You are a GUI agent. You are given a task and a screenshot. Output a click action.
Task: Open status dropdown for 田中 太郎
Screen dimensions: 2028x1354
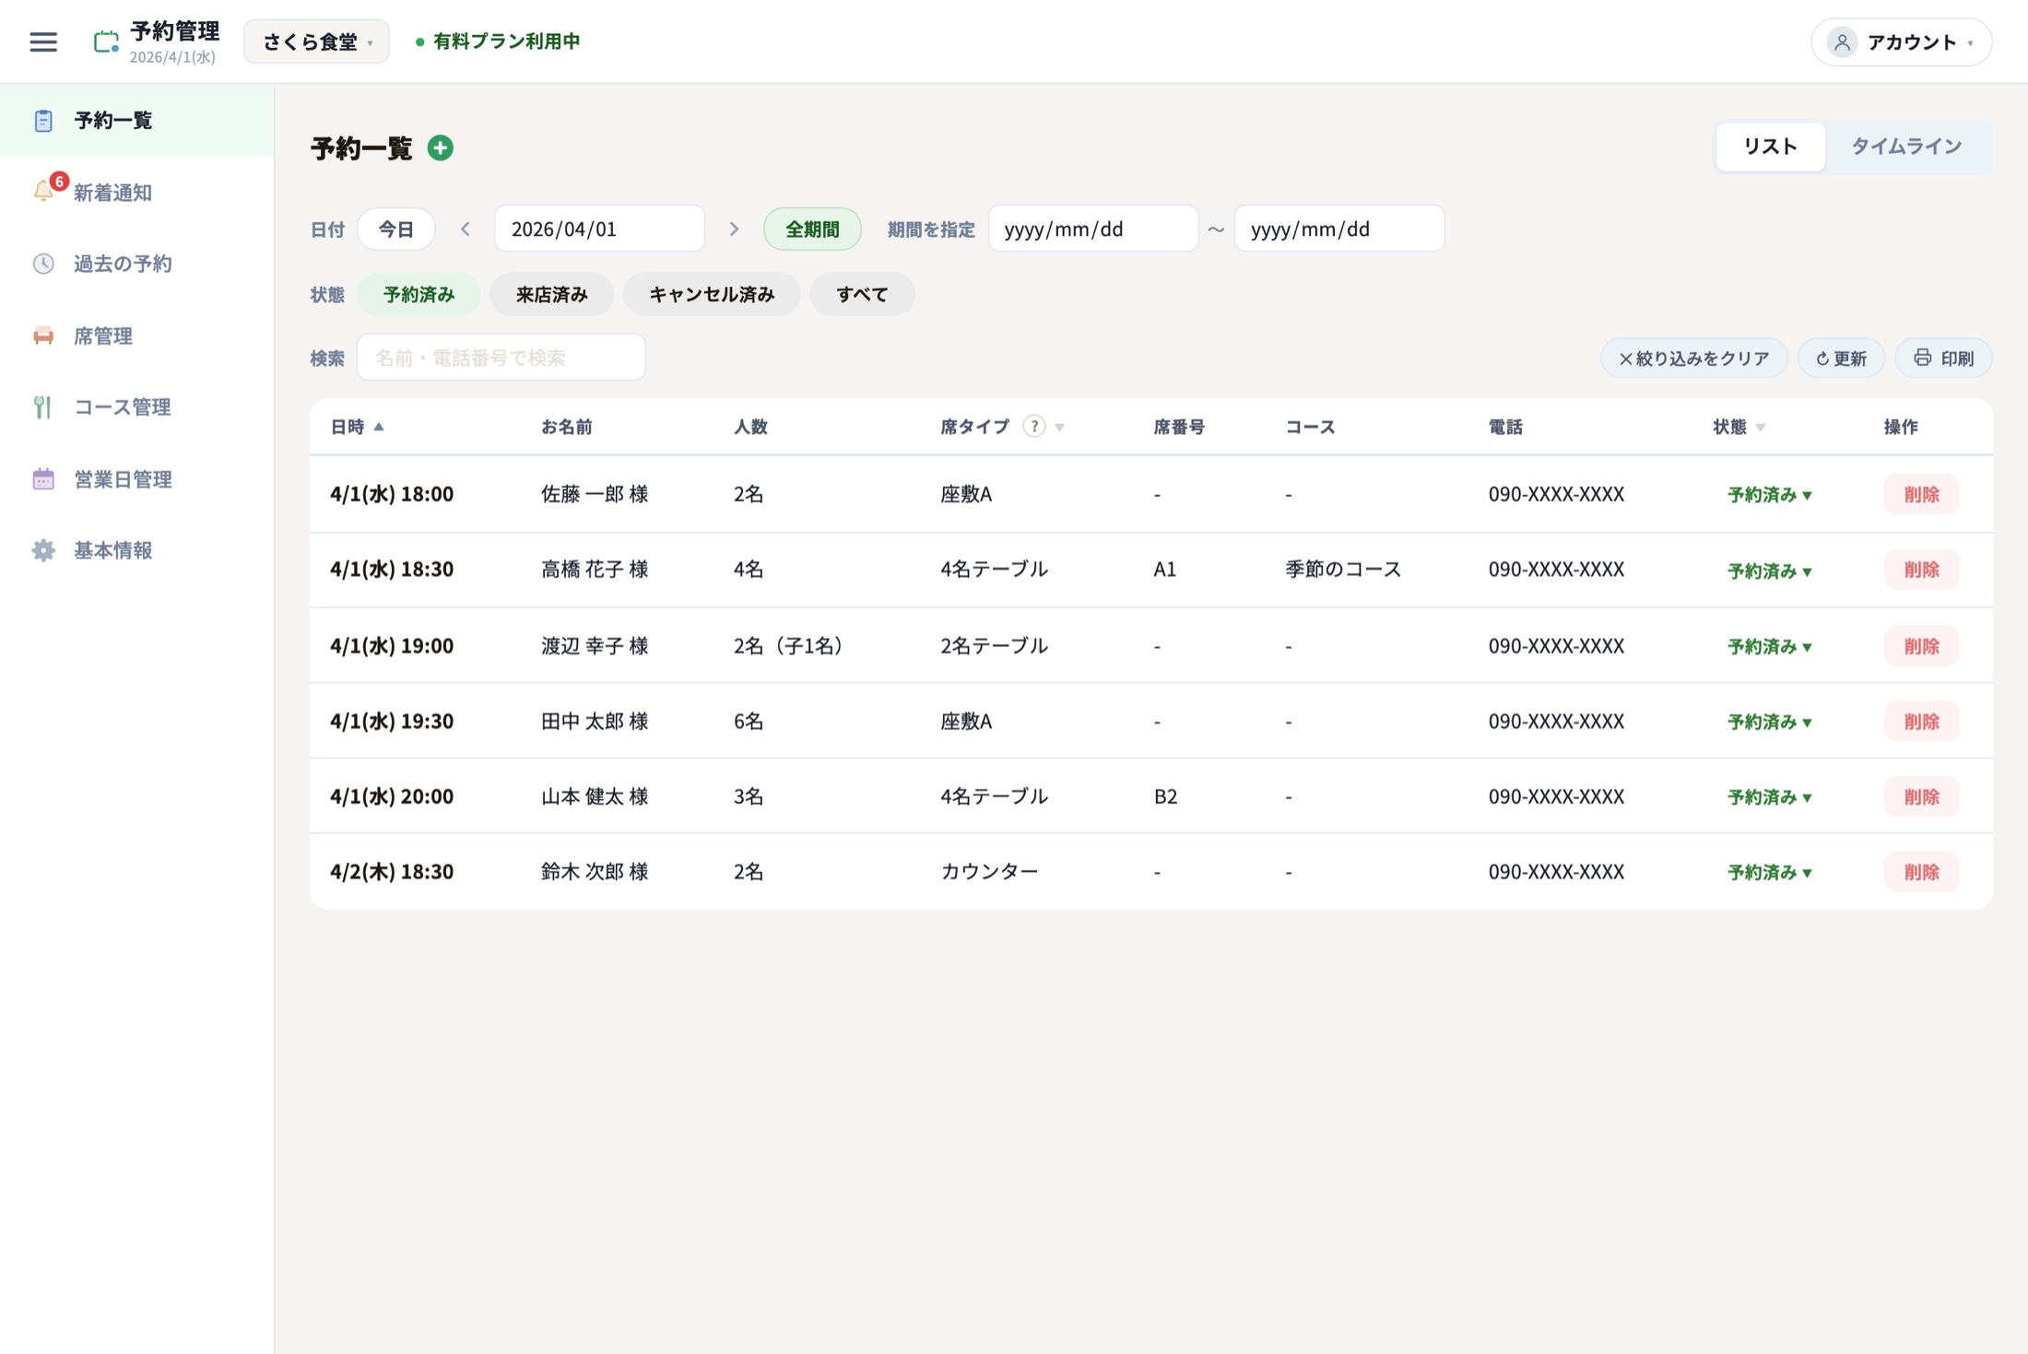(1770, 722)
